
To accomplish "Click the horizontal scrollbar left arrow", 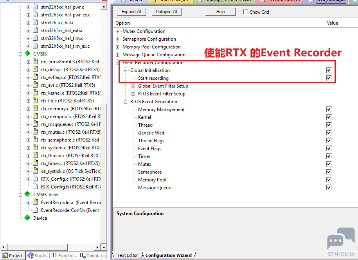I will [x=4, y=247].
